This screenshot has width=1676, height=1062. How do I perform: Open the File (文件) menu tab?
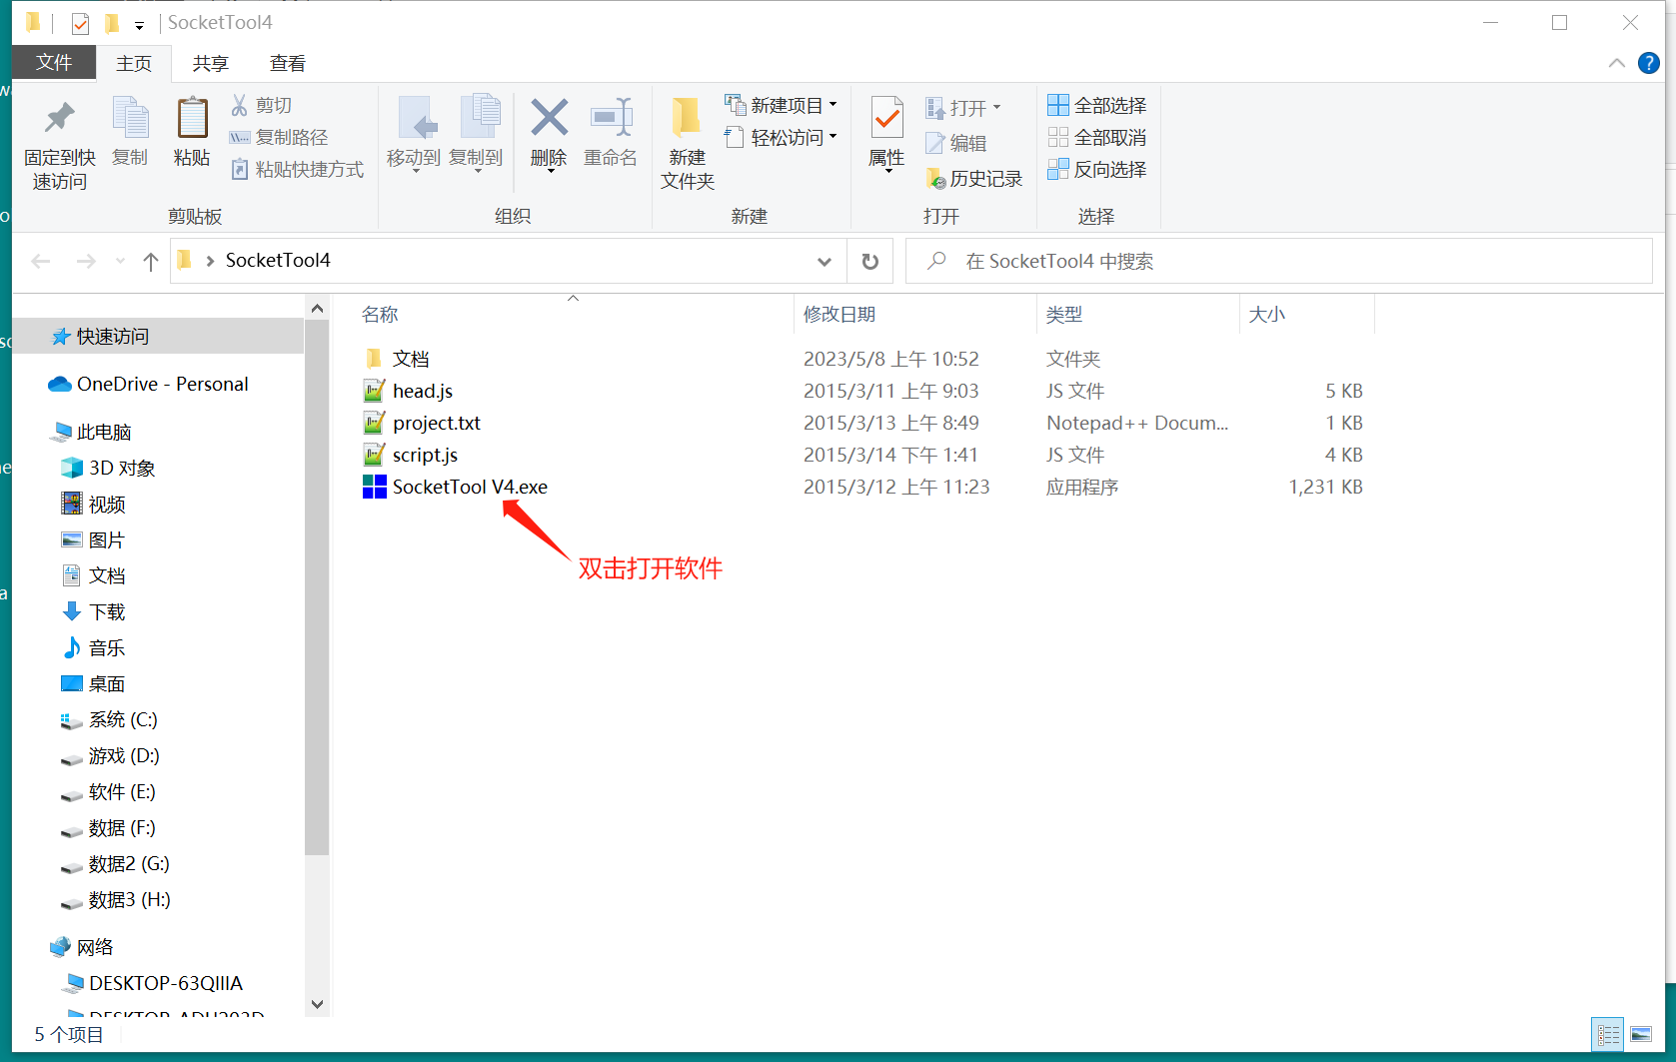click(54, 63)
